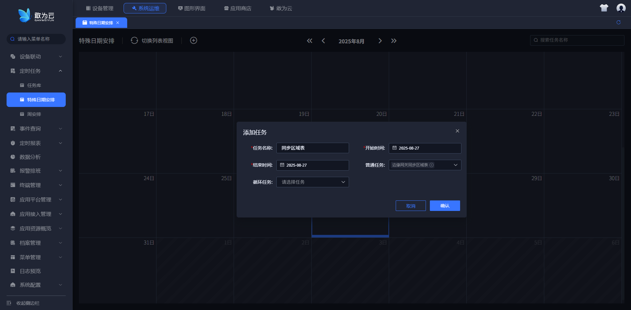The image size is (631, 310).
Task: Go to previous month arrow
Action: (323, 41)
